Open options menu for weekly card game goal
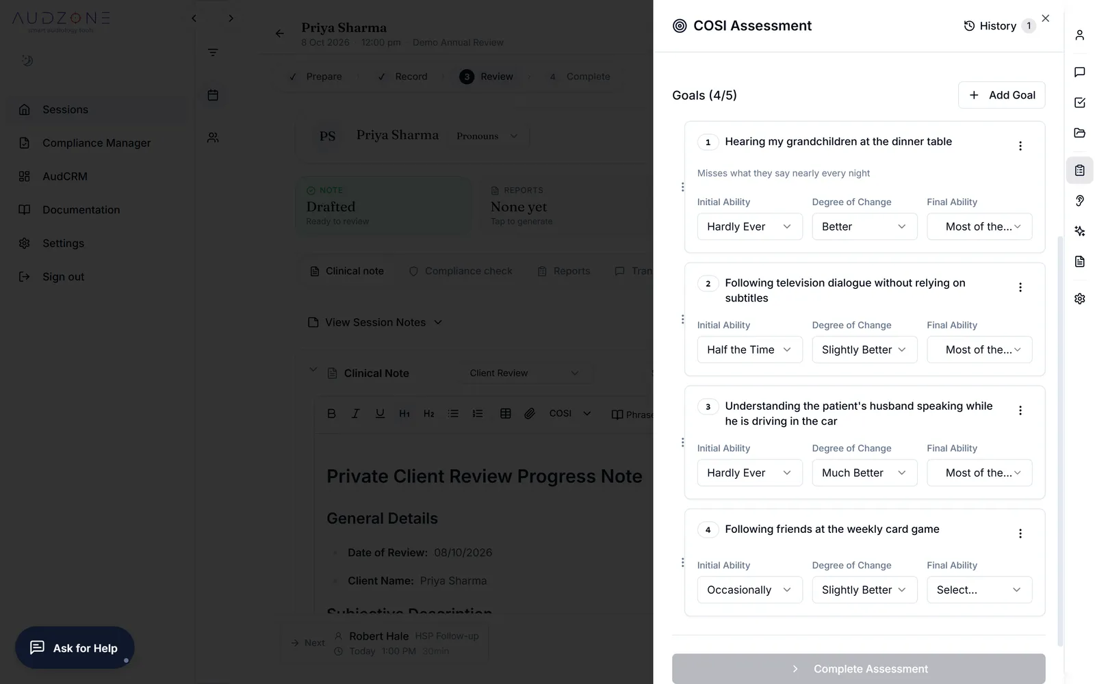Screen dimensions: 1095x684 coord(1020,534)
